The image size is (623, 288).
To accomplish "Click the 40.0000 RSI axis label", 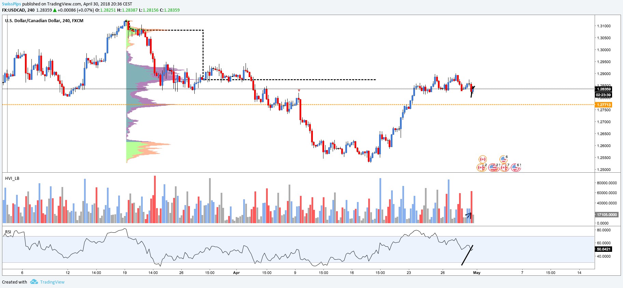I will coord(604,256).
